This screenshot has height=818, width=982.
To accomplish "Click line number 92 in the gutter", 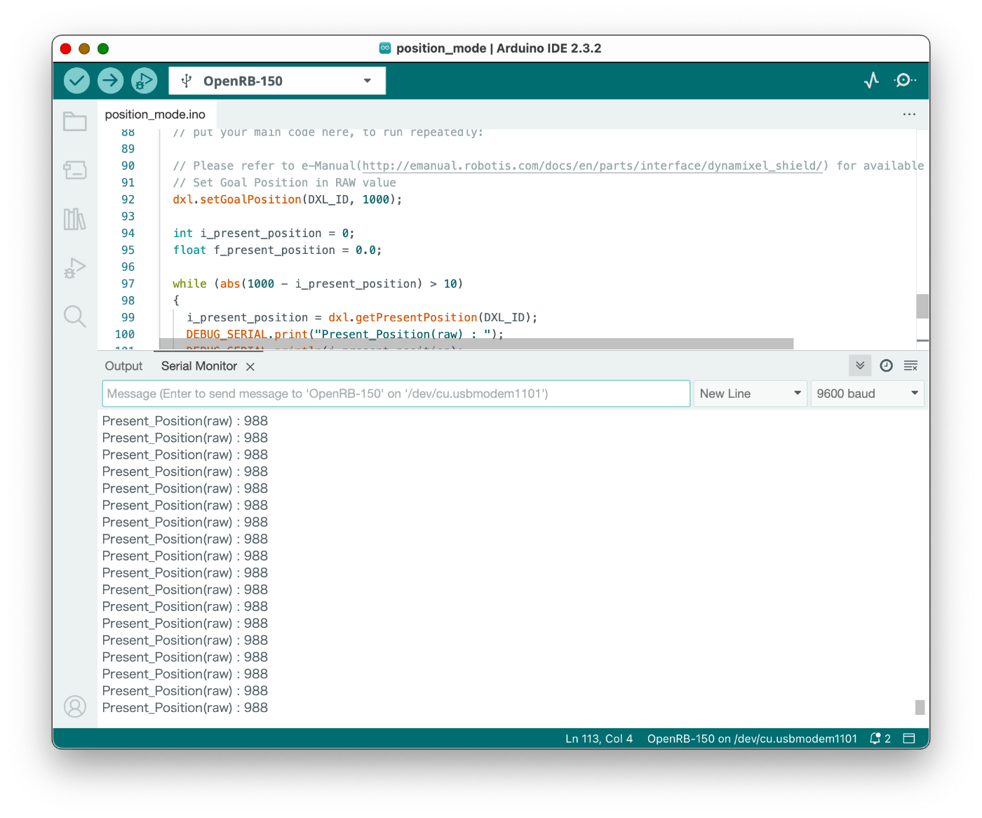I will (x=128, y=199).
